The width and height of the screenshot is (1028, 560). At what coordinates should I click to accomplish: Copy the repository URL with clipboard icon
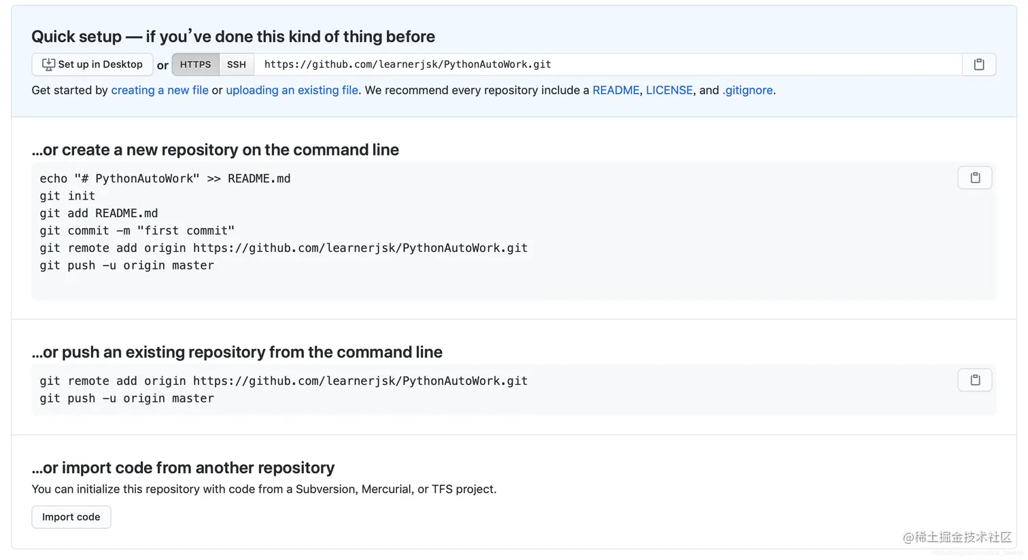979,64
